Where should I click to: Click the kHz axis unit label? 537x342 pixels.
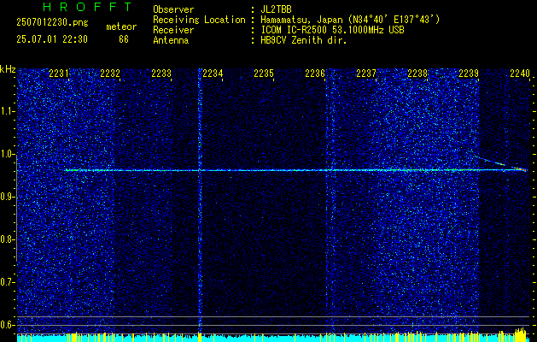[x=8, y=69]
